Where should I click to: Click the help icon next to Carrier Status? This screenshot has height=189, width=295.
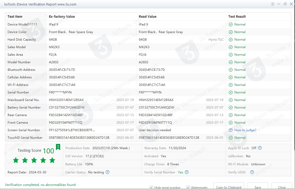tap(108, 172)
